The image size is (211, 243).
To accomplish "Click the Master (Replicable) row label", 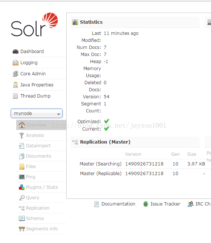I will click(101, 173).
